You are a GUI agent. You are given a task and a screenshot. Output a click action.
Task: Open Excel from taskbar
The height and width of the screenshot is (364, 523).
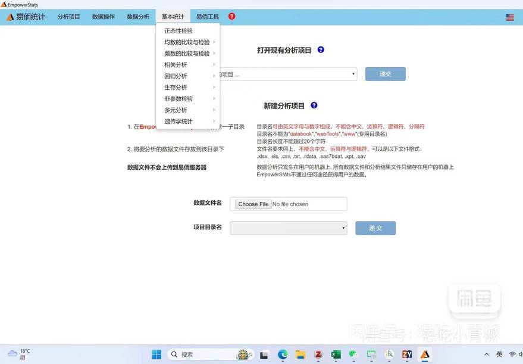336,354
